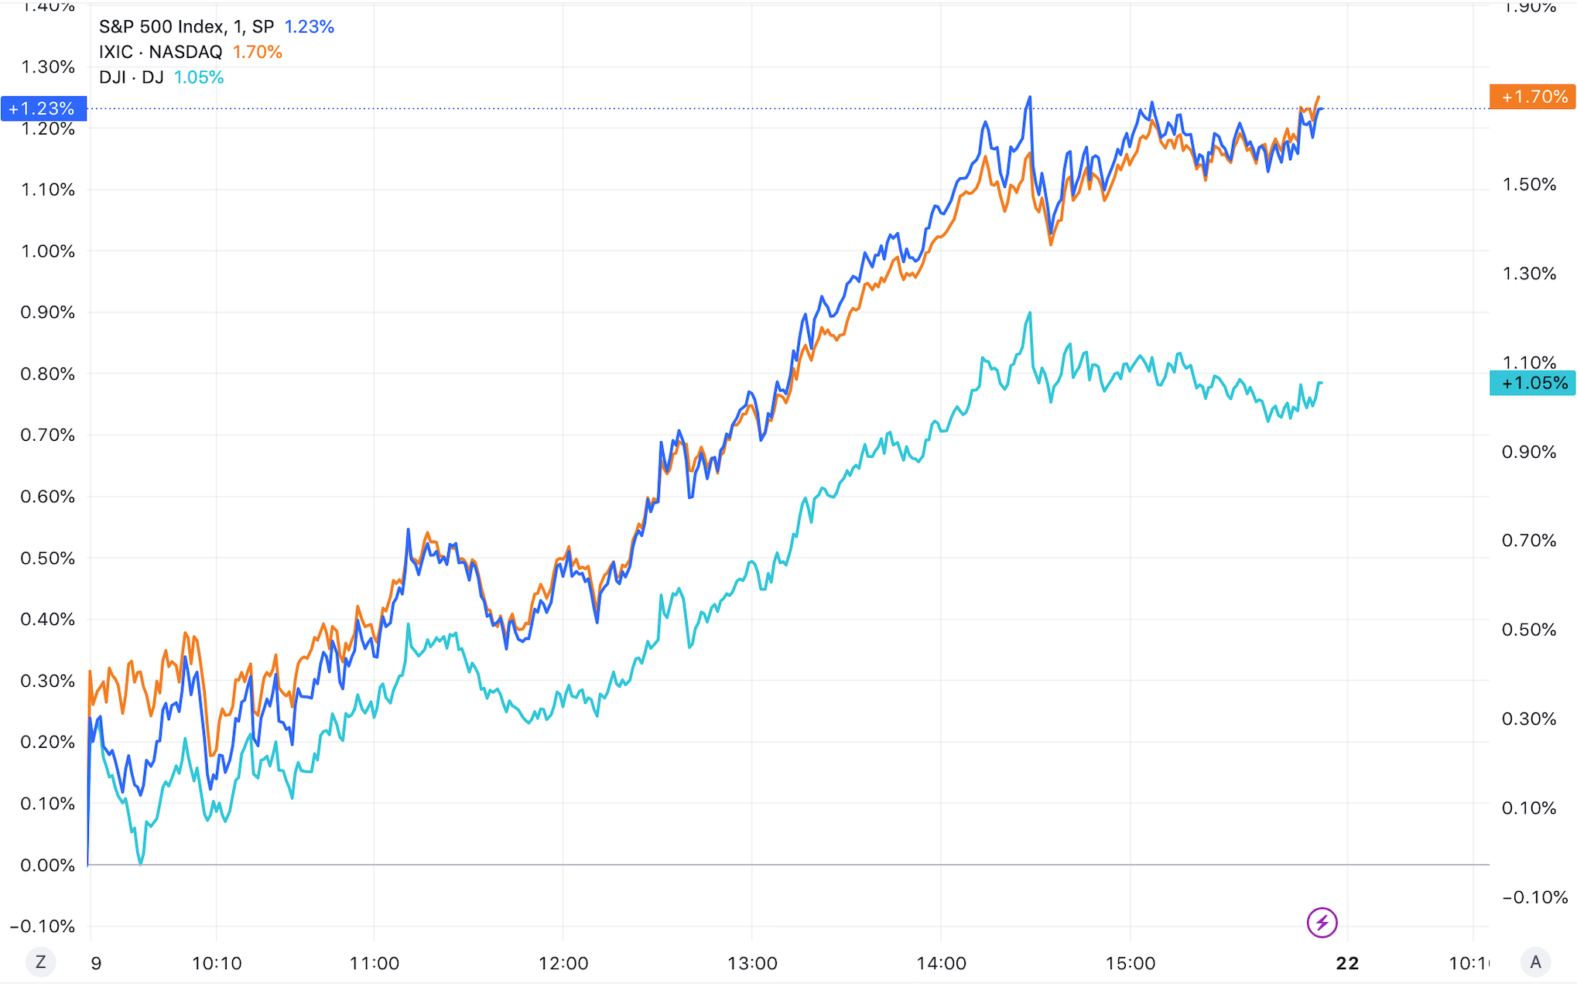Screen dimensions: 1577x987
Task: Click the orange 1.70% legend value
Action: pyautogui.click(x=258, y=52)
